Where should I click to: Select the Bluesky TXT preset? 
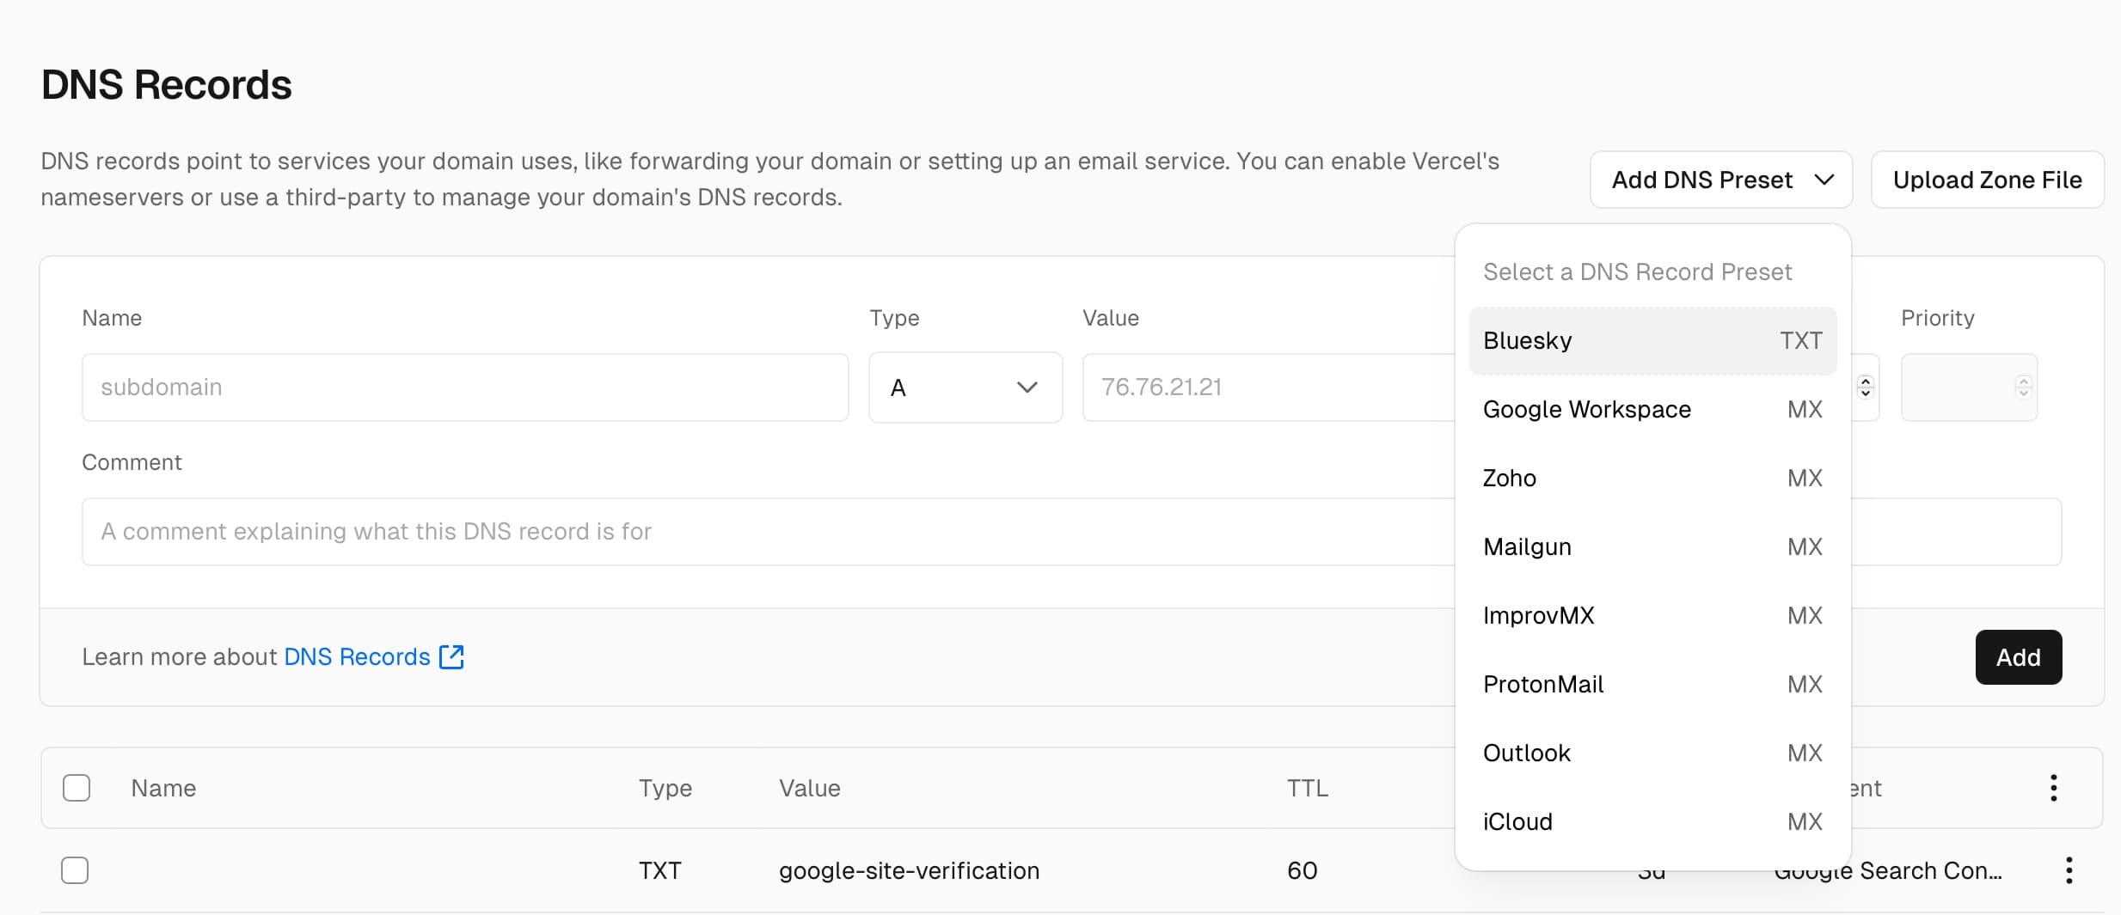point(1652,341)
